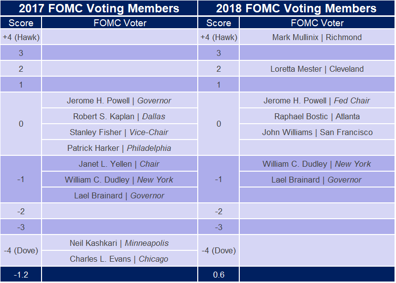Screen dimensions: 396x283
Task: Click Lael Brainard | Governor in 2018 column
Action: pos(317,180)
